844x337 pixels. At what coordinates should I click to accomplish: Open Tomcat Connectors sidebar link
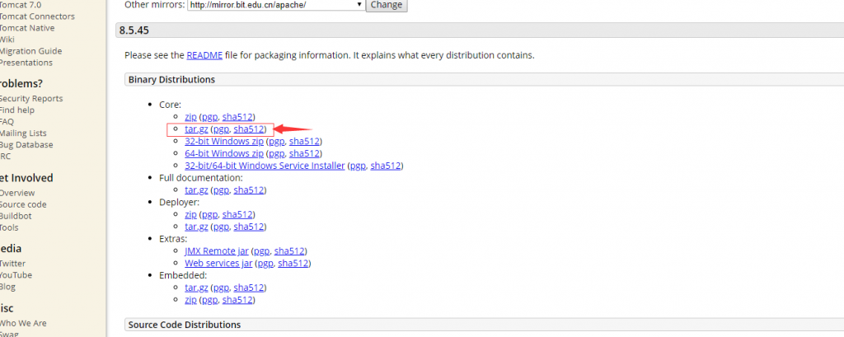[36, 16]
